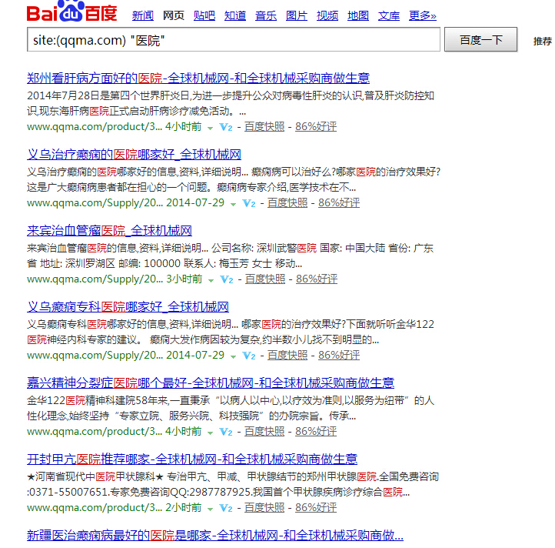Expand arrow next to 开封甲亢 result URL
Image resolution: width=555 pixels, height=548 pixels.
[211, 510]
